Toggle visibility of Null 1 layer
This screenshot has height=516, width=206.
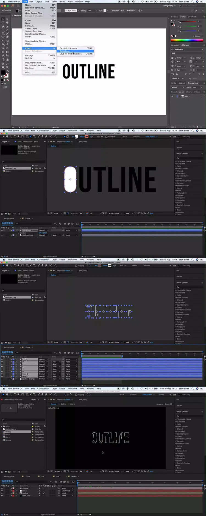2,491
